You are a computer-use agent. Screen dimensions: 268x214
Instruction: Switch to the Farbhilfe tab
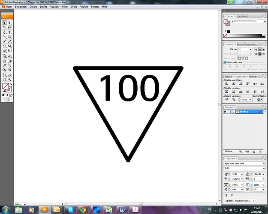tap(242, 16)
